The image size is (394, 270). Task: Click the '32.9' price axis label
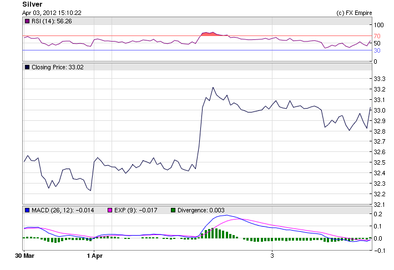click(380, 121)
